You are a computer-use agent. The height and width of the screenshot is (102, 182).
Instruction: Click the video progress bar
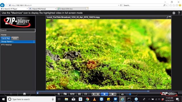click(93, 91)
